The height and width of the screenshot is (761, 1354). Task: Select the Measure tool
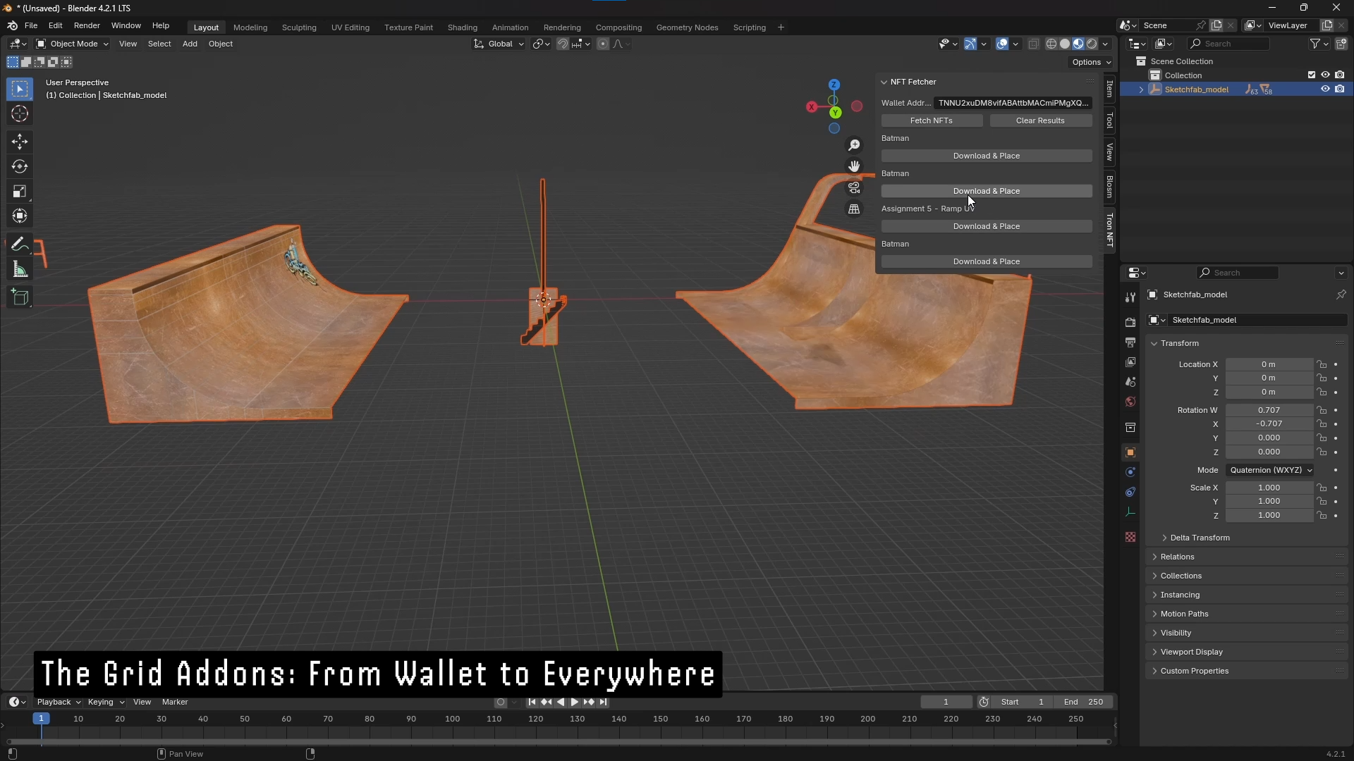pos(20,270)
